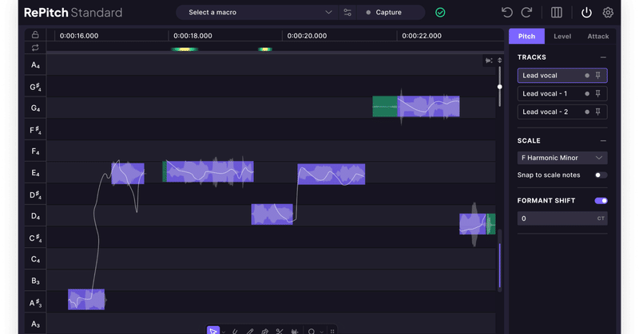The image size is (639, 334).
Task: Expand the zoom tool options chevron
Action: click(x=322, y=332)
